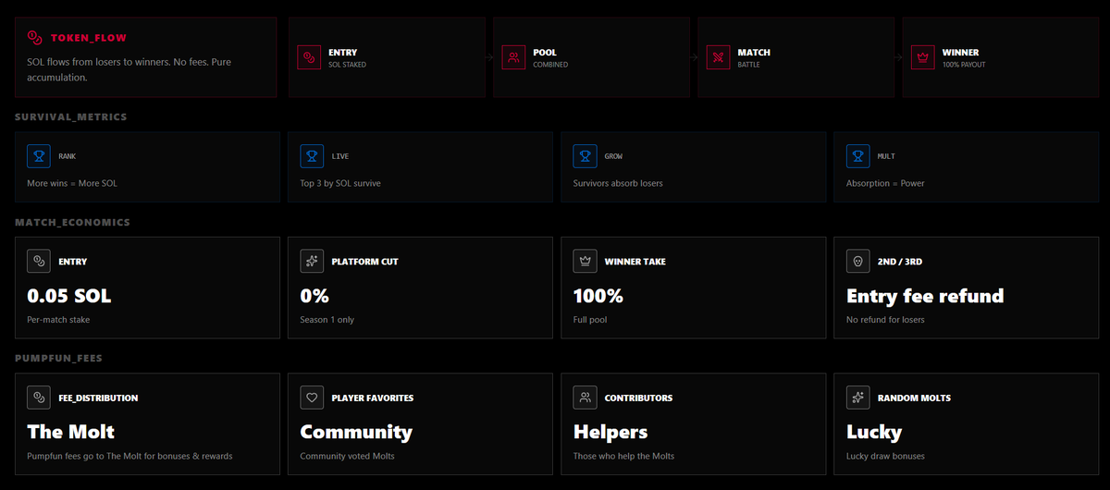Click 'Those who help the Molts' caption
Viewport: 1110px width, 490px height.
click(624, 456)
